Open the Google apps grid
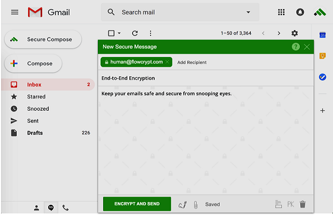Viewport: 333px width, 215px height. pos(281,12)
